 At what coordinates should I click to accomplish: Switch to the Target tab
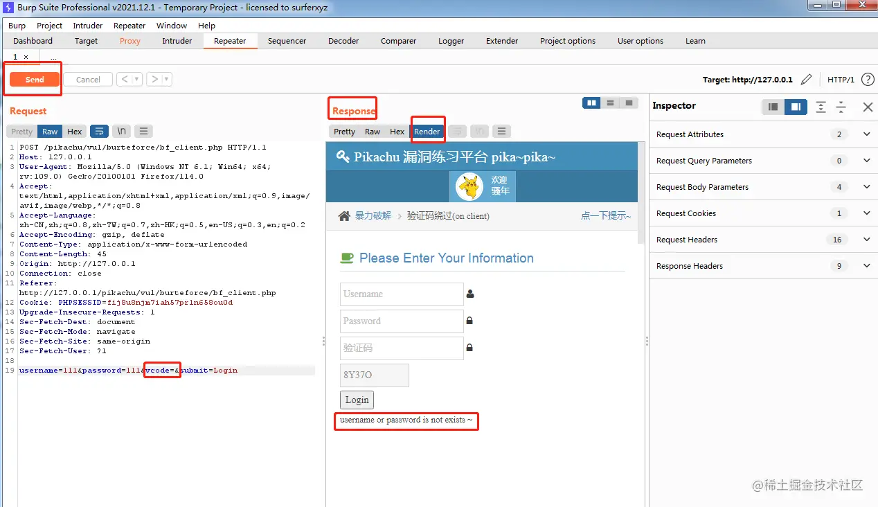[x=87, y=41]
